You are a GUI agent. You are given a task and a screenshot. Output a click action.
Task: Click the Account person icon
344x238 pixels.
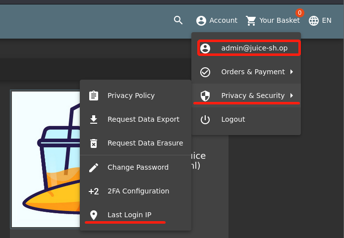pyautogui.click(x=201, y=20)
